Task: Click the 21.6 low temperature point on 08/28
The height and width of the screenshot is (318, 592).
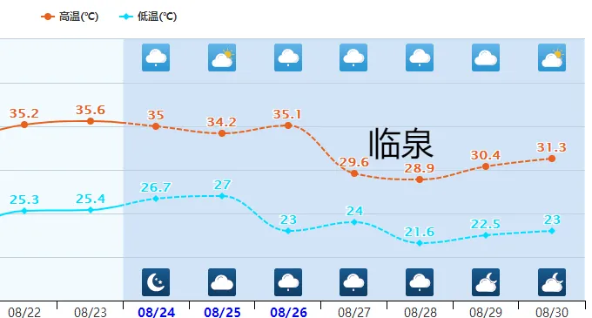Action: point(420,243)
